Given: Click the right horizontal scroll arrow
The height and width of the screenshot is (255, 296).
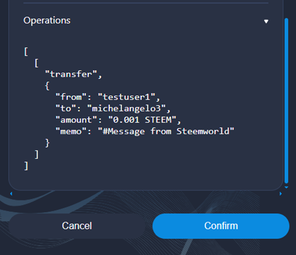Looking at the screenshot, I should (281, 194).
